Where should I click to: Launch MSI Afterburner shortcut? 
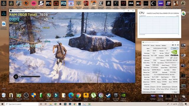point(48,95)
